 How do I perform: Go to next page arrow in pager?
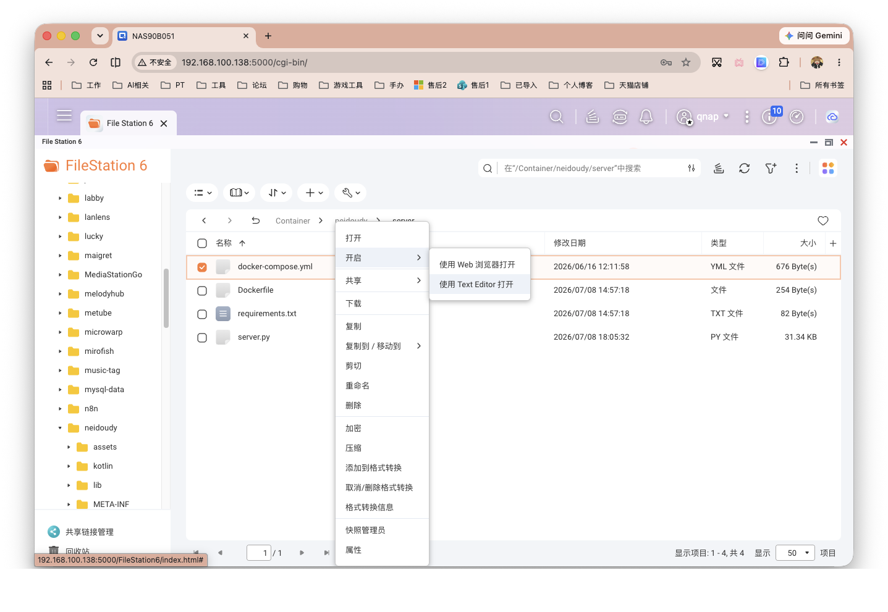pyautogui.click(x=302, y=553)
